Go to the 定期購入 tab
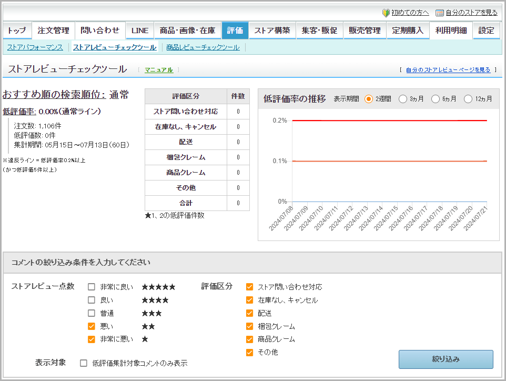This screenshot has height=381, width=506. tap(408, 31)
